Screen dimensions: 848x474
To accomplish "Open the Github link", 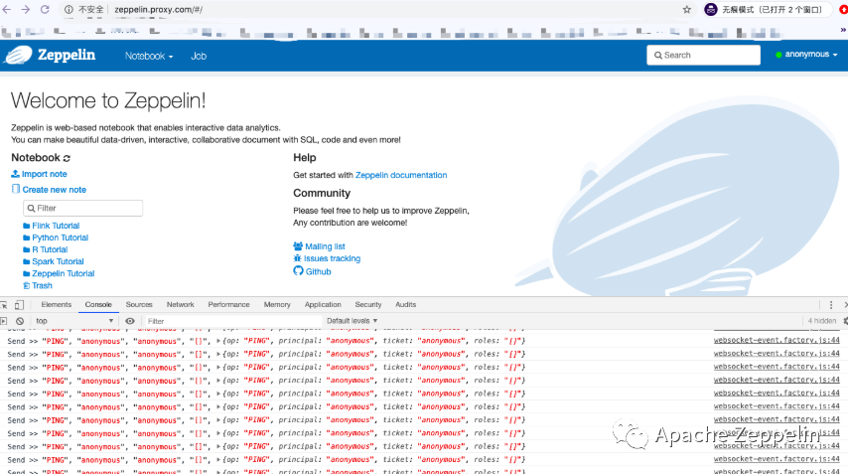I will [318, 271].
